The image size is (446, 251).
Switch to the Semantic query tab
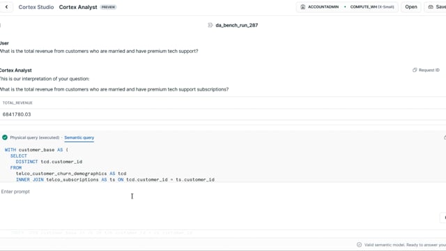[79, 137]
